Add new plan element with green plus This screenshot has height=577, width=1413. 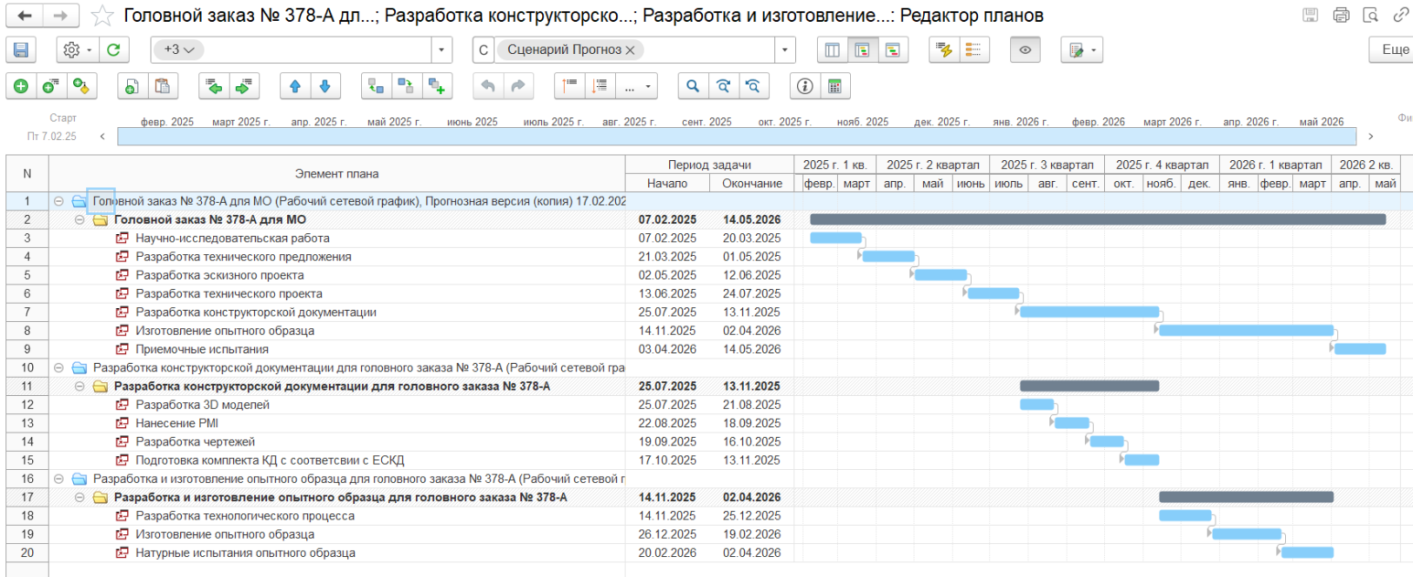point(21,86)
